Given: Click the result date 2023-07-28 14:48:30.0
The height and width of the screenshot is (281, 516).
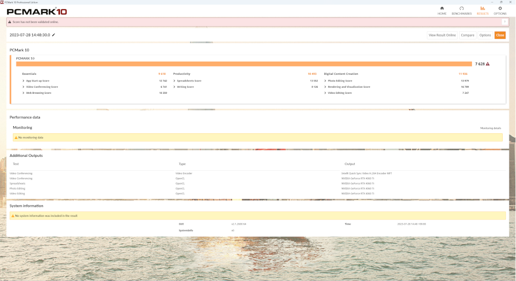Looking at the screenshot, I should click(x=30, y=35).
